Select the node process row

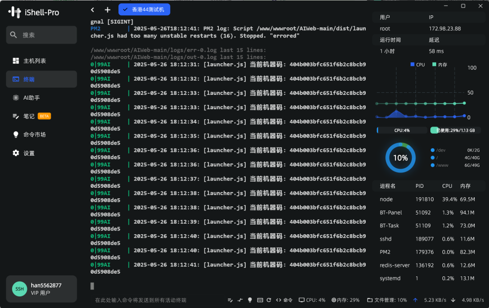[x=429, y=199]
